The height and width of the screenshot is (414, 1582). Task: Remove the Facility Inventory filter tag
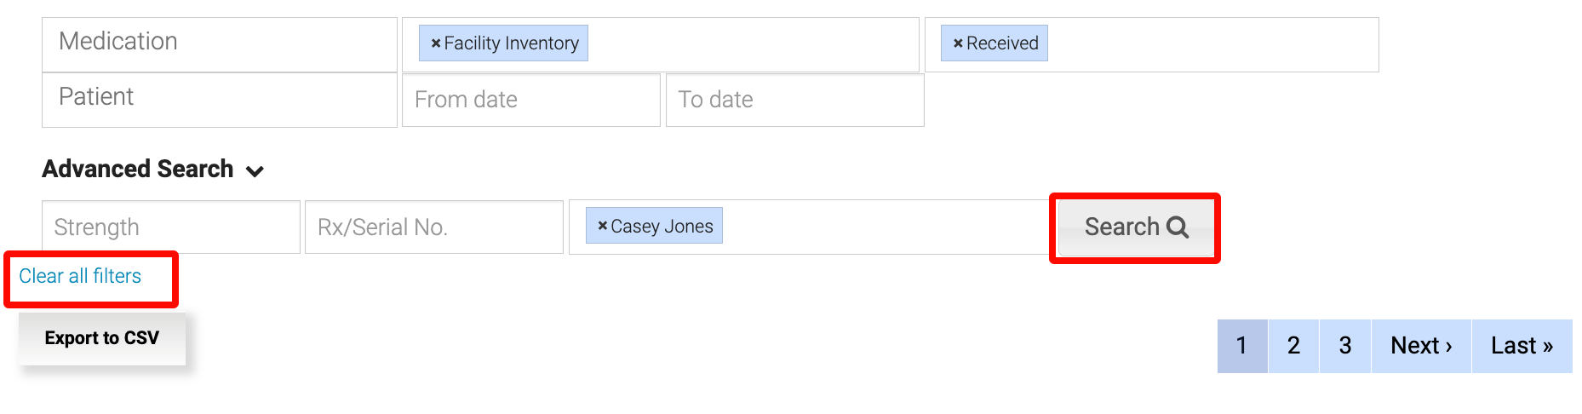pyautogui.click(x=435, y=43)
